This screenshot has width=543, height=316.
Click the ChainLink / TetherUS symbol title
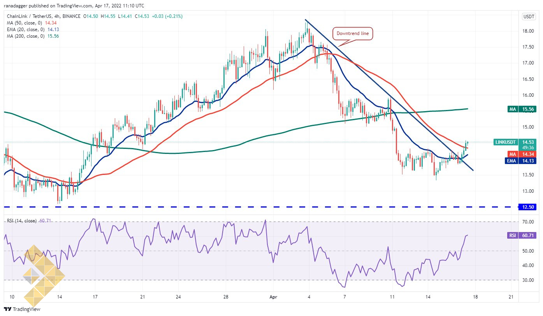click(28, 16)
